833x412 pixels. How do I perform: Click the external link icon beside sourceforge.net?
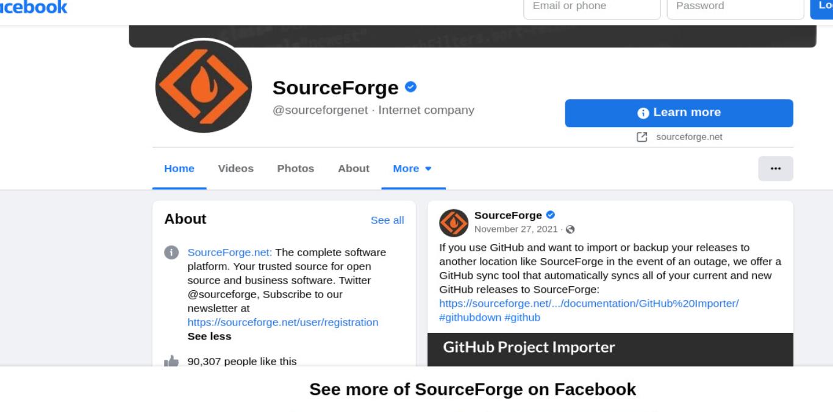click(x=642, y=137)
